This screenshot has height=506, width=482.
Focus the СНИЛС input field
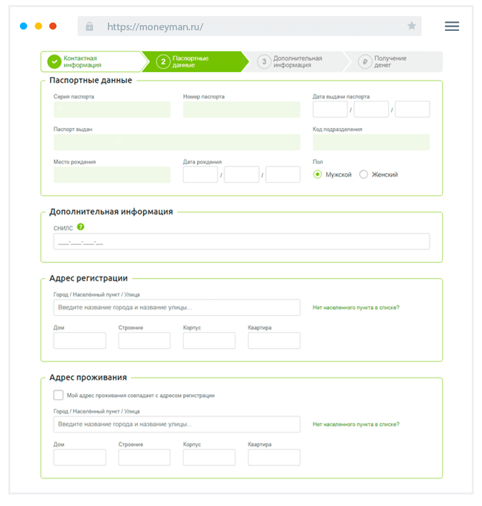pos(241,242)
